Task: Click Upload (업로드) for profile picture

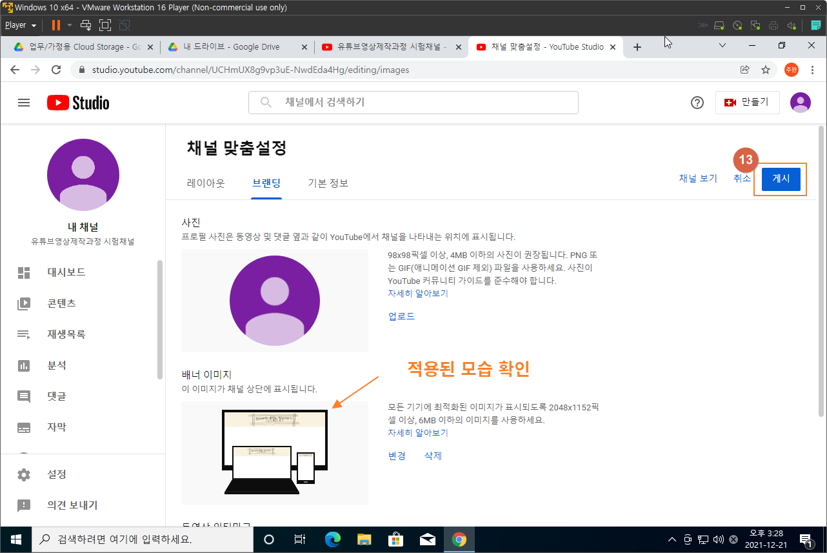Action: point(401,316)
